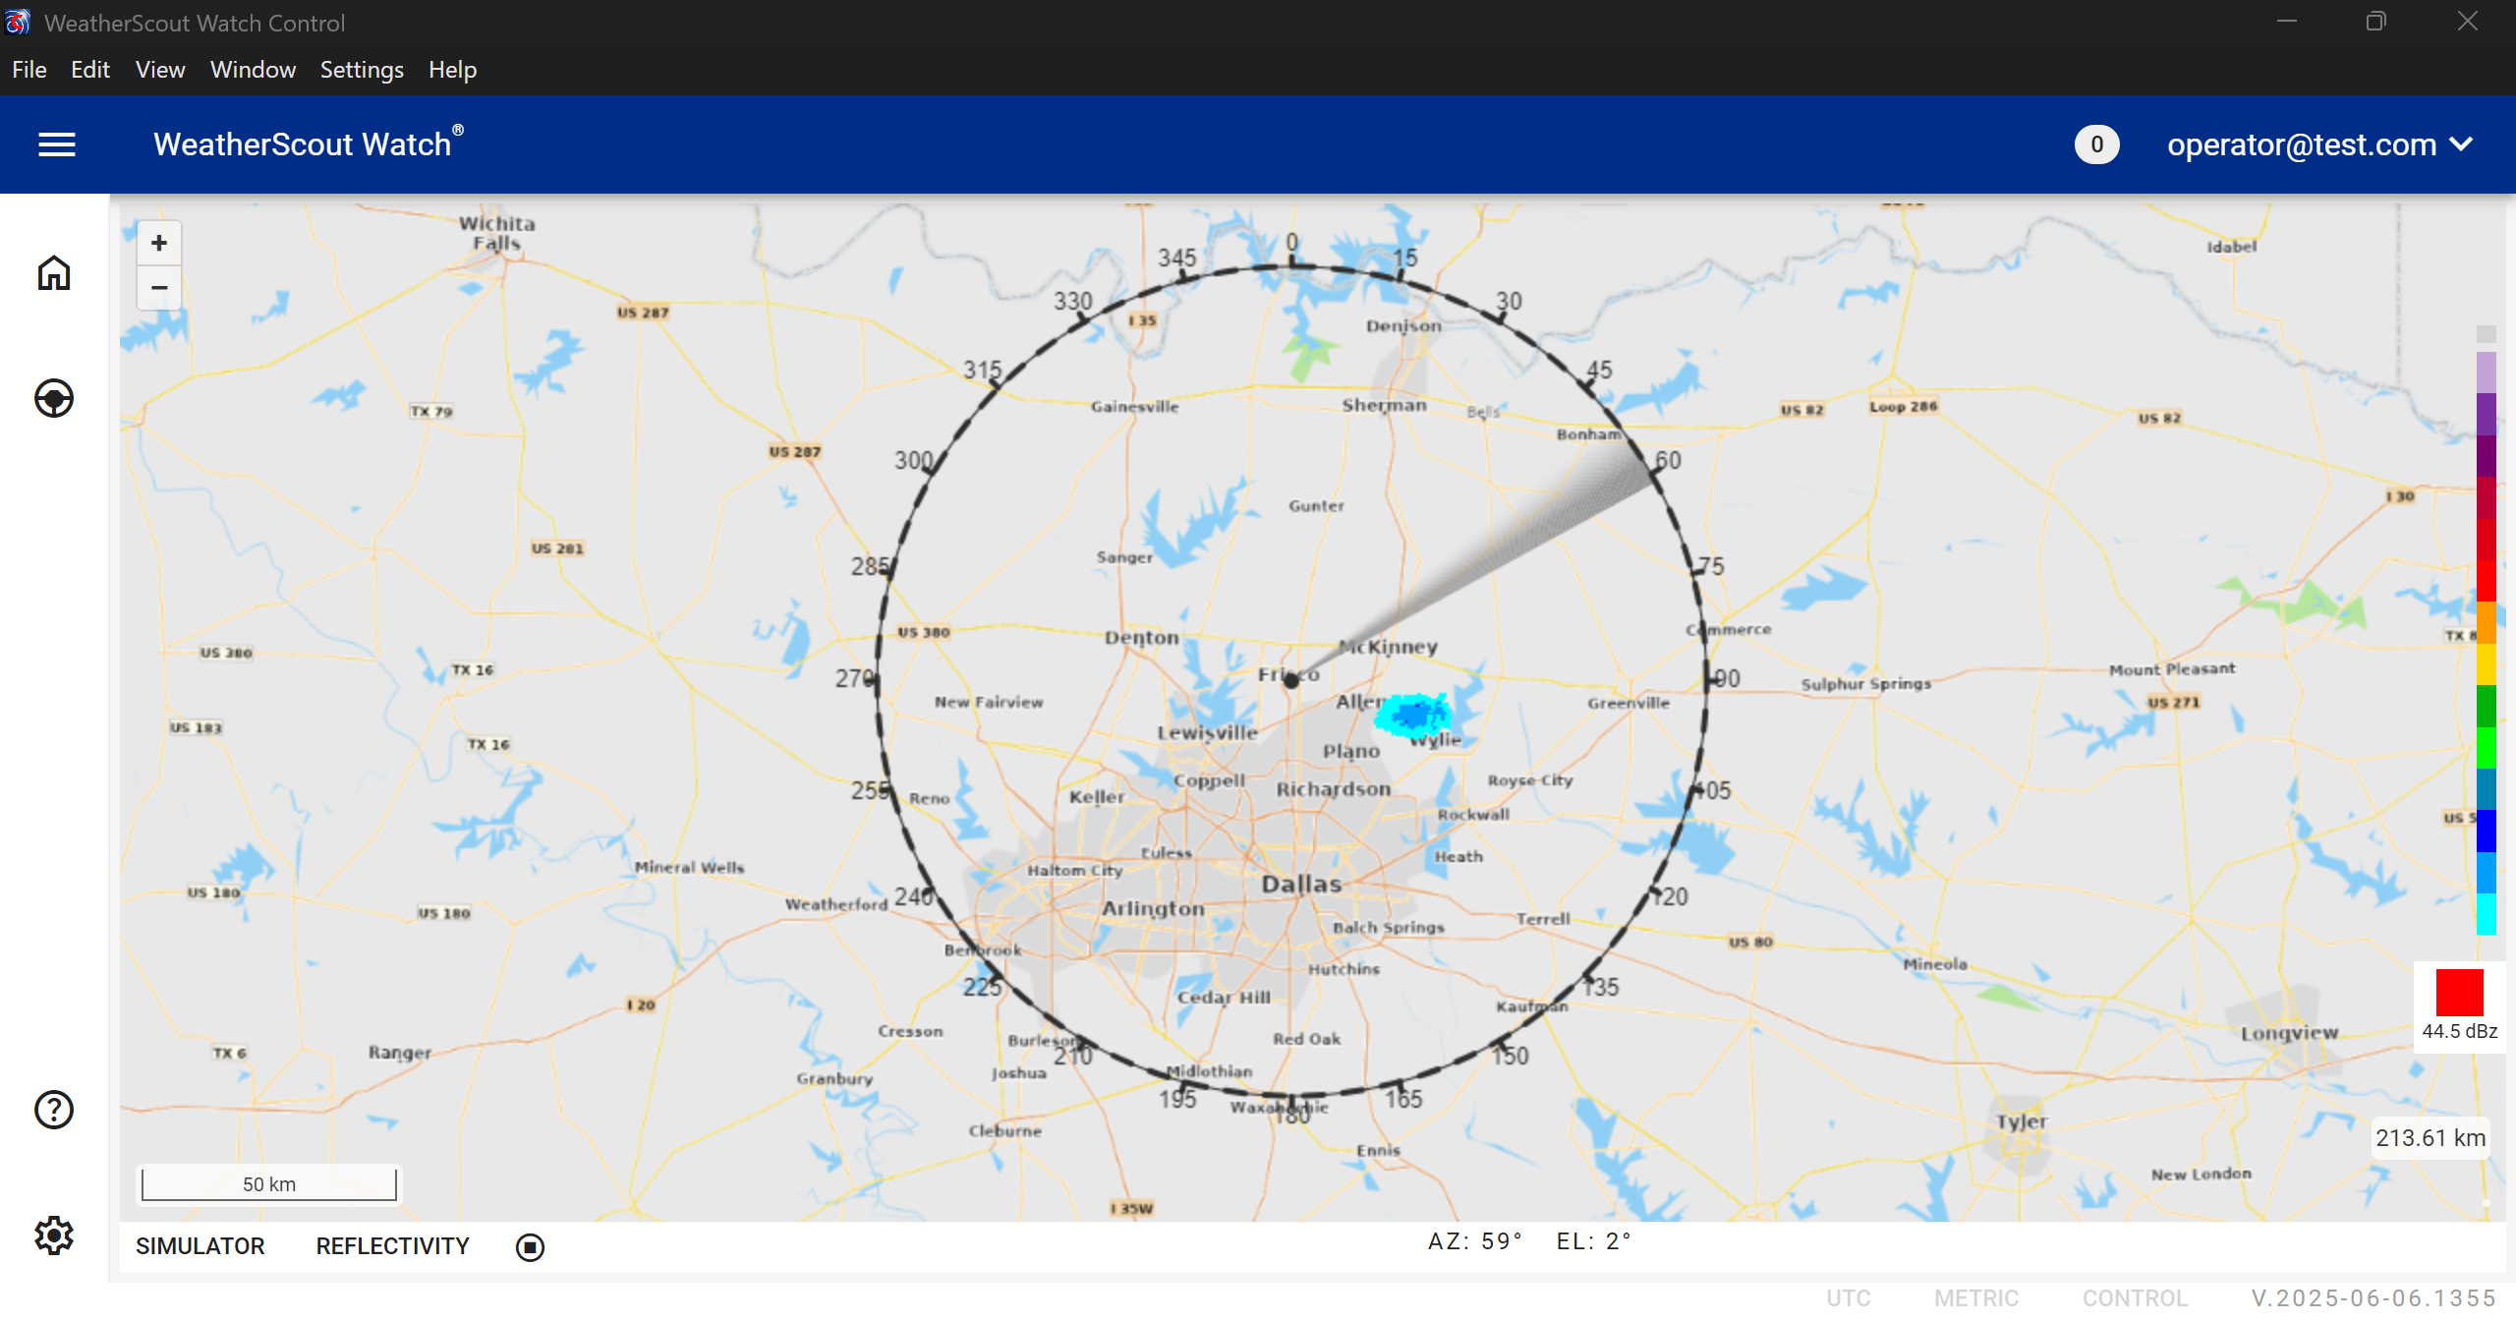This screenshot has height=1321, width=2516.
Task: Go to Home sidebar icon
Action: 54,273
